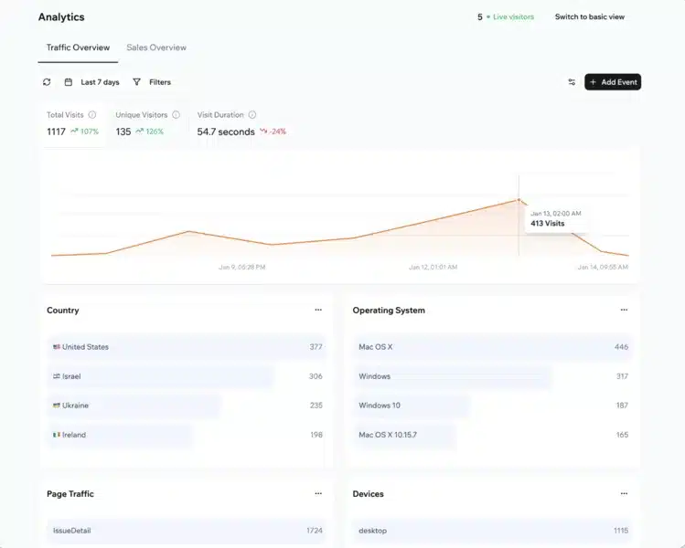Open the Page Traffic card options menu

(318, 493)
